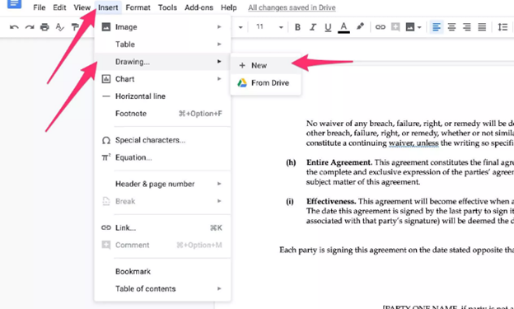This screenshot has height=309, width=514.
Task: Click the pi Equation icon
Action: [106, 157]
